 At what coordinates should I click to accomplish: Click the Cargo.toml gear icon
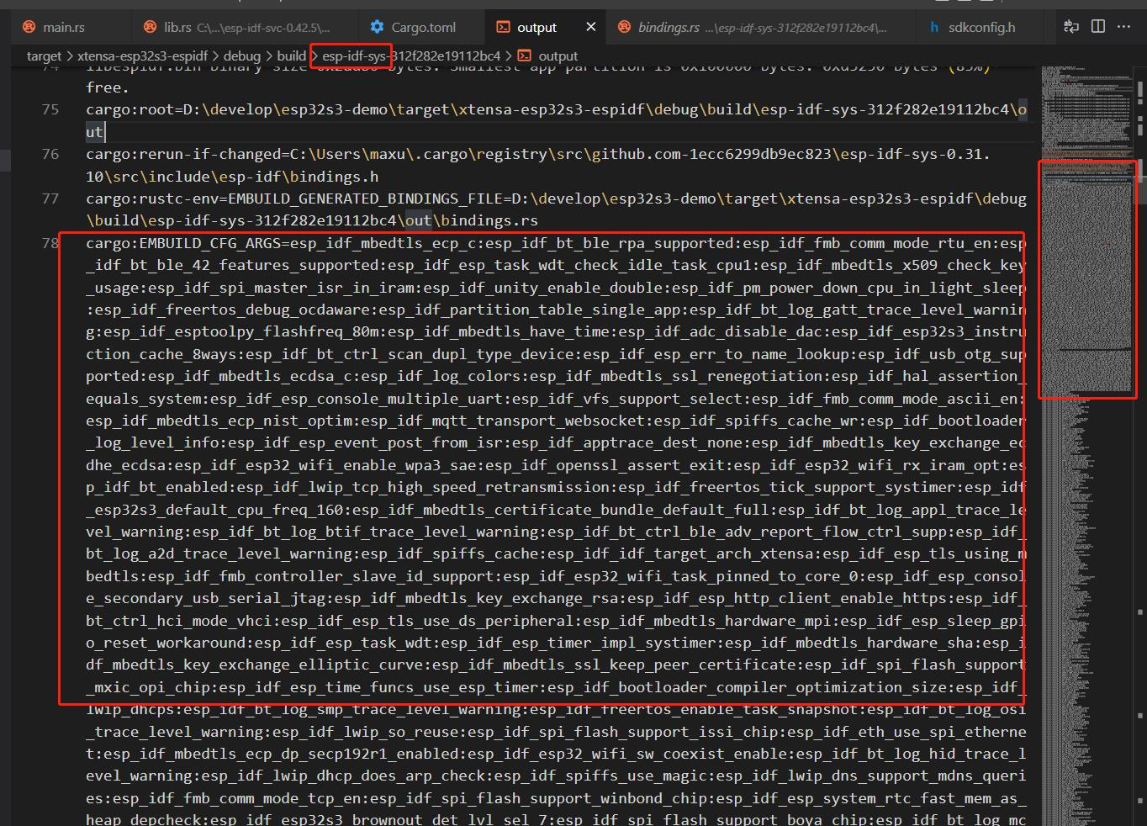[377, 27]
